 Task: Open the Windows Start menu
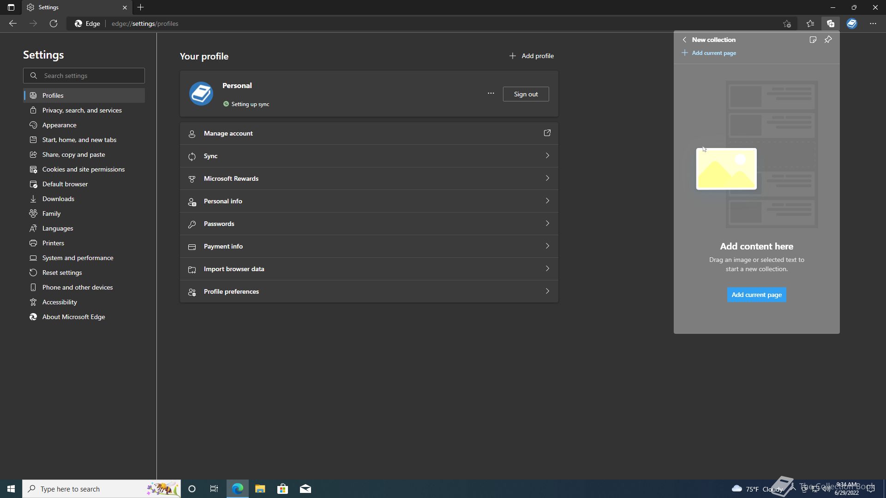[x=11, y=489]
